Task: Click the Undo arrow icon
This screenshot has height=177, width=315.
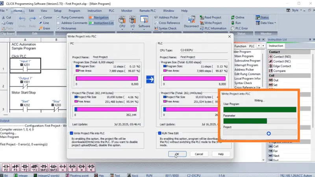Action: [22, 19]
